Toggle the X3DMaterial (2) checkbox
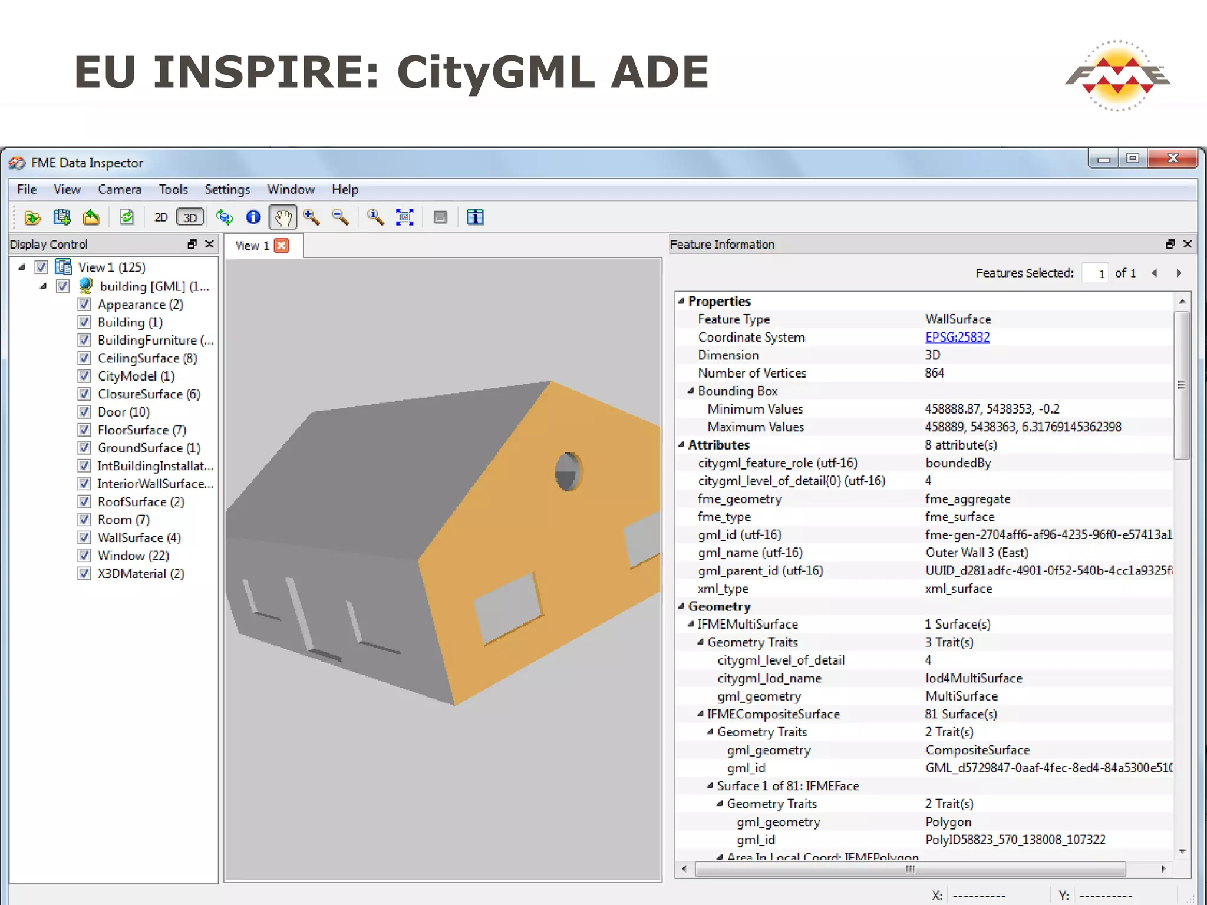Screen dimensions: 1207x905 click(84, 573)
